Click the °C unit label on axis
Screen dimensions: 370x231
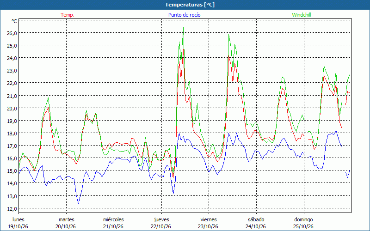[14, 21]
